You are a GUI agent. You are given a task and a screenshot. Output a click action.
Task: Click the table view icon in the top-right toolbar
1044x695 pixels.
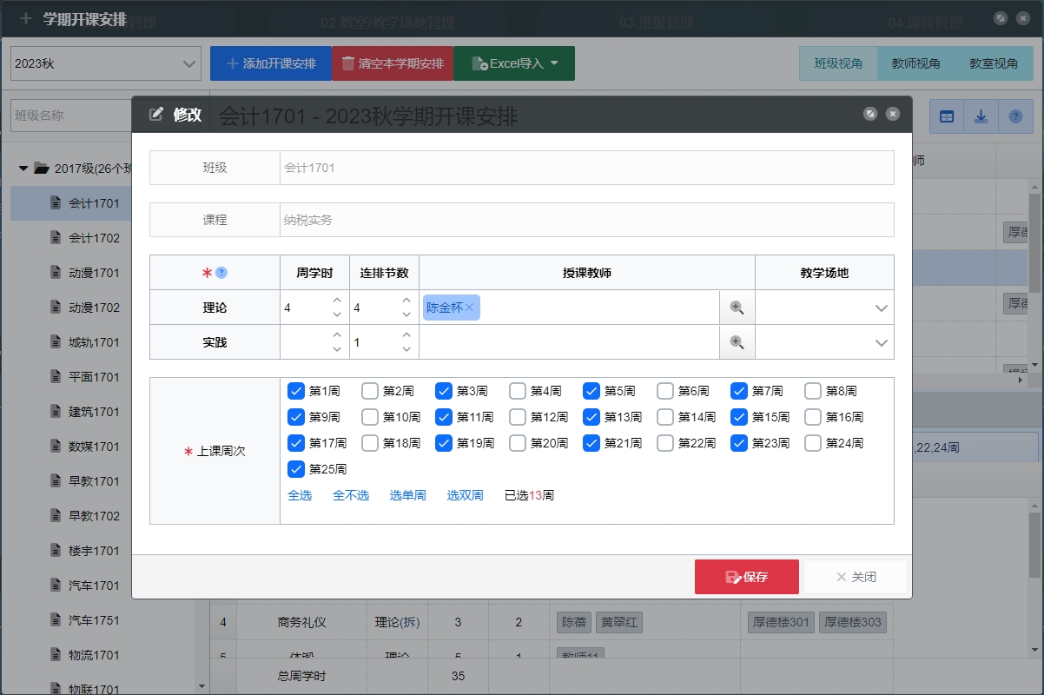point(947,116)
